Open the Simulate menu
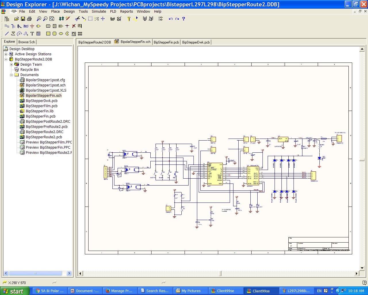This screenshot has width=368, height=295. [99, 12]
